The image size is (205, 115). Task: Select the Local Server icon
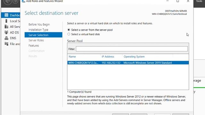6,21
